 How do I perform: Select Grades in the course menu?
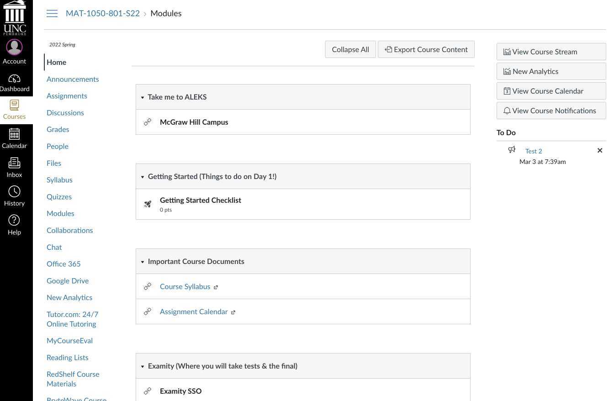58,129
